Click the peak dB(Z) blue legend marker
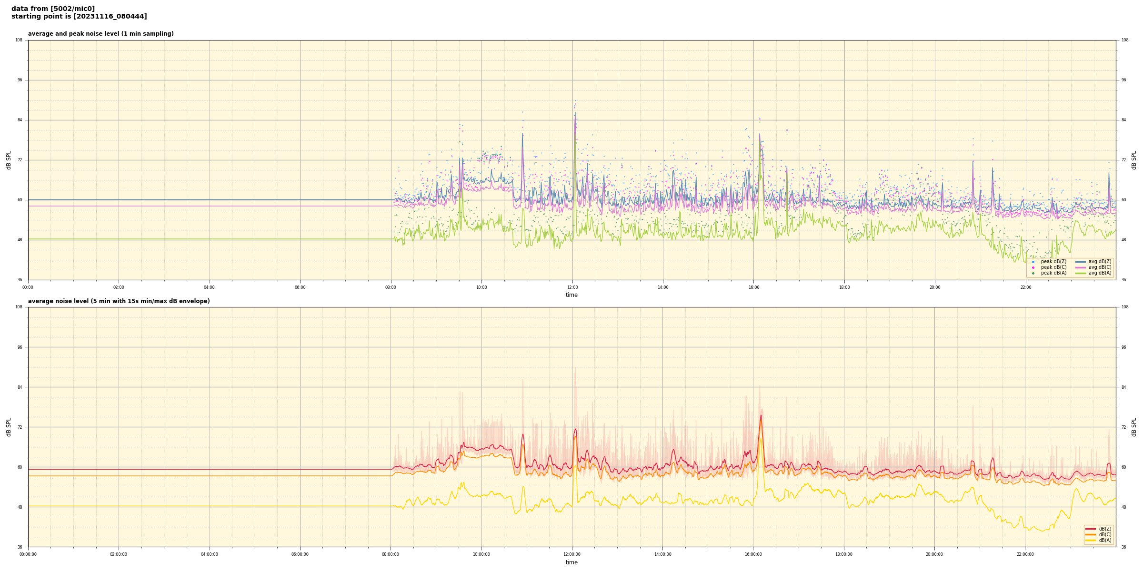This screenshot has height=571, width=1143. point(1033,262)
